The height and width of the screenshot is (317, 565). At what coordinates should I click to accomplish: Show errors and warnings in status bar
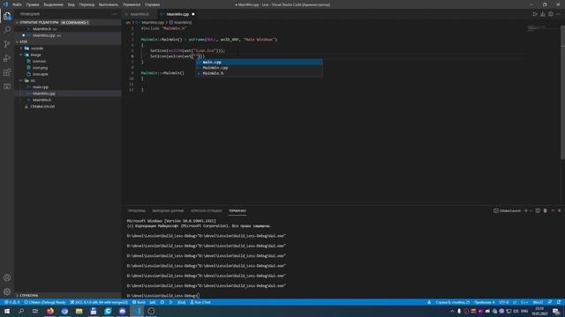pyautogui.click(x=11, y=302)
